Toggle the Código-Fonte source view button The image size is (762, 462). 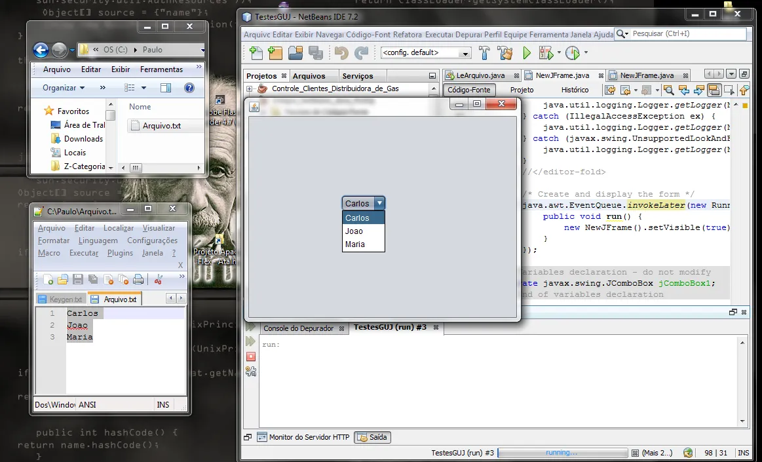[468, 90]
